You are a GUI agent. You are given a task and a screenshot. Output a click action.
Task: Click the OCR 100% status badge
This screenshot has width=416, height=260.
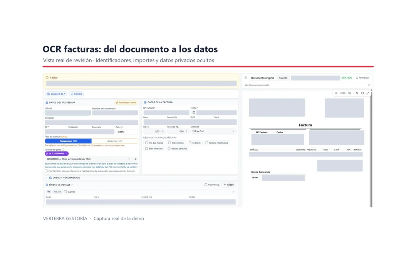point(347,78)
